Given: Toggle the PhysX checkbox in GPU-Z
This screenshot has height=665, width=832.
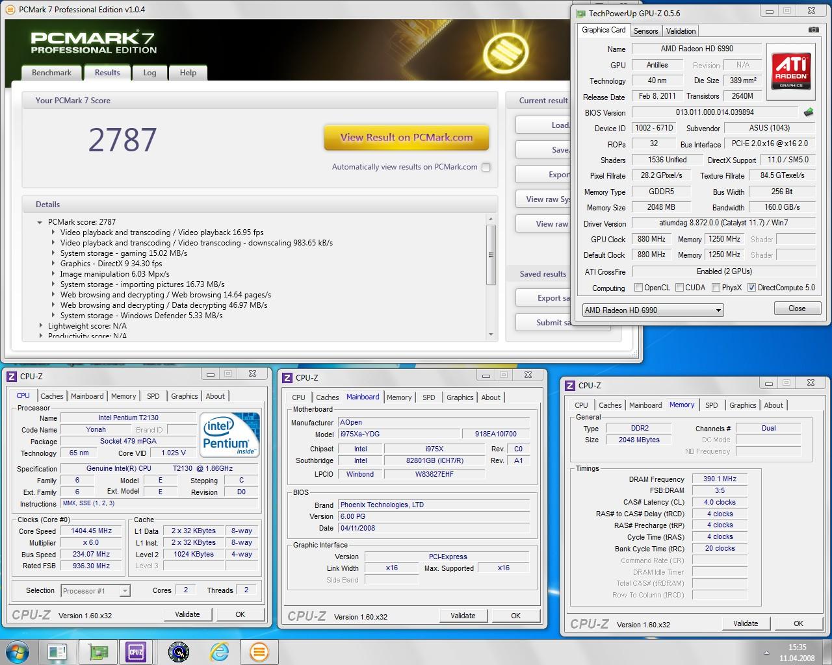Looking at the screenshot, I should [x=716, y=287].
